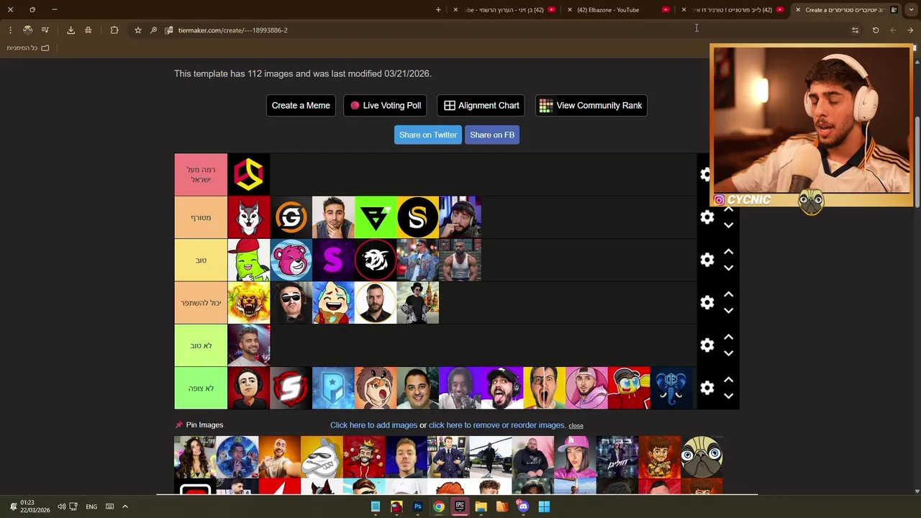Switch to the Elbazone - YouTube tab

(x=608, y=10)
